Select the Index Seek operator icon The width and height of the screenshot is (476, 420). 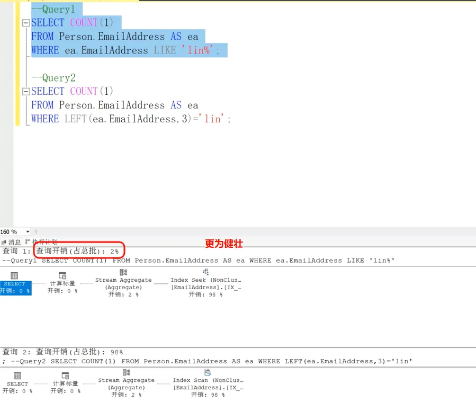click(x=206, y=272)
